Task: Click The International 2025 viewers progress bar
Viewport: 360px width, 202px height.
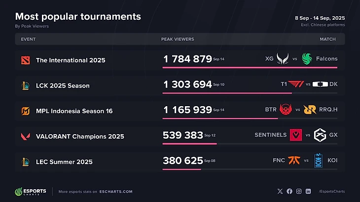Action: coord(250,67)
